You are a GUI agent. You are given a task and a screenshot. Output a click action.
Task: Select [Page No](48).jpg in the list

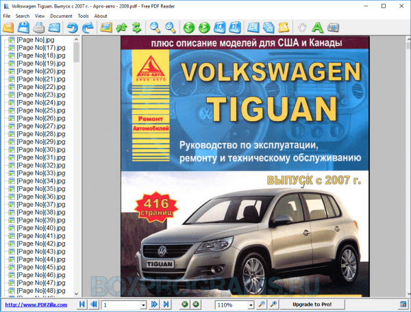click(41, 291)
